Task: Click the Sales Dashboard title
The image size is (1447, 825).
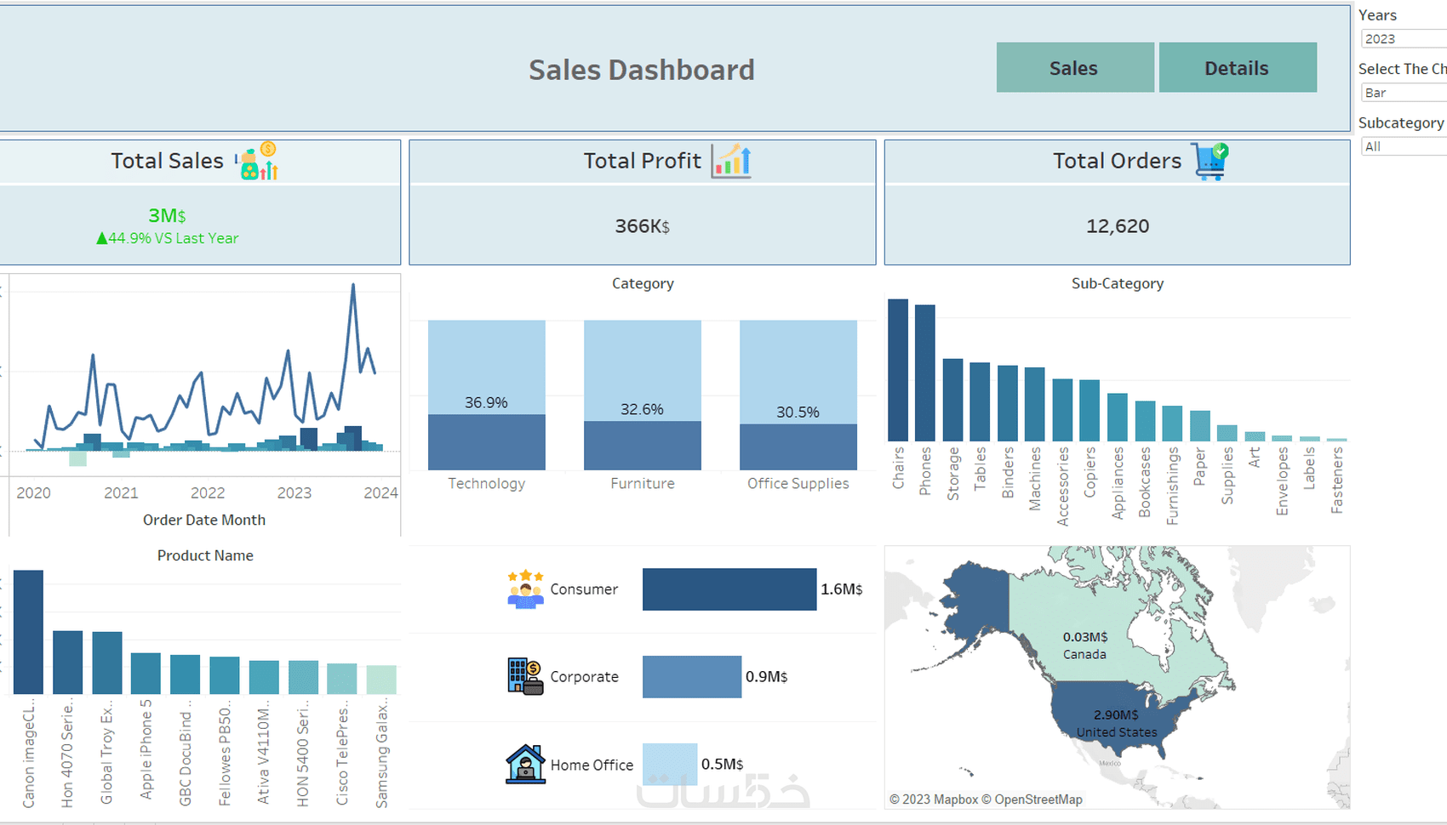Action: coord(642,70)
